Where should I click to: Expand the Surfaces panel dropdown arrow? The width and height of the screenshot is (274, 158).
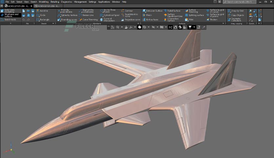click(223, 23)
